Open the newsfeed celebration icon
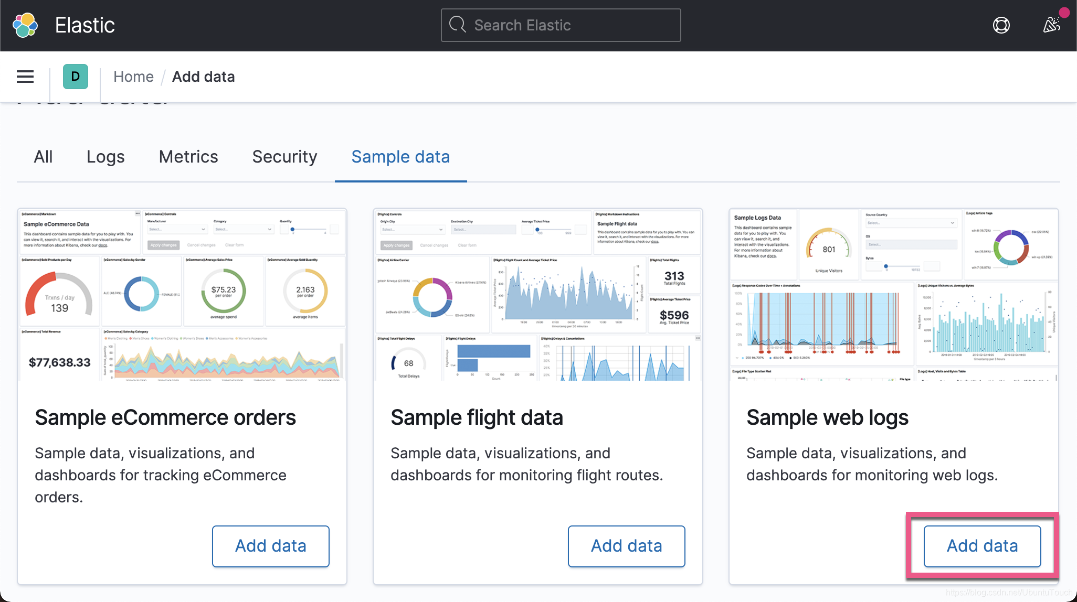 1051,25
